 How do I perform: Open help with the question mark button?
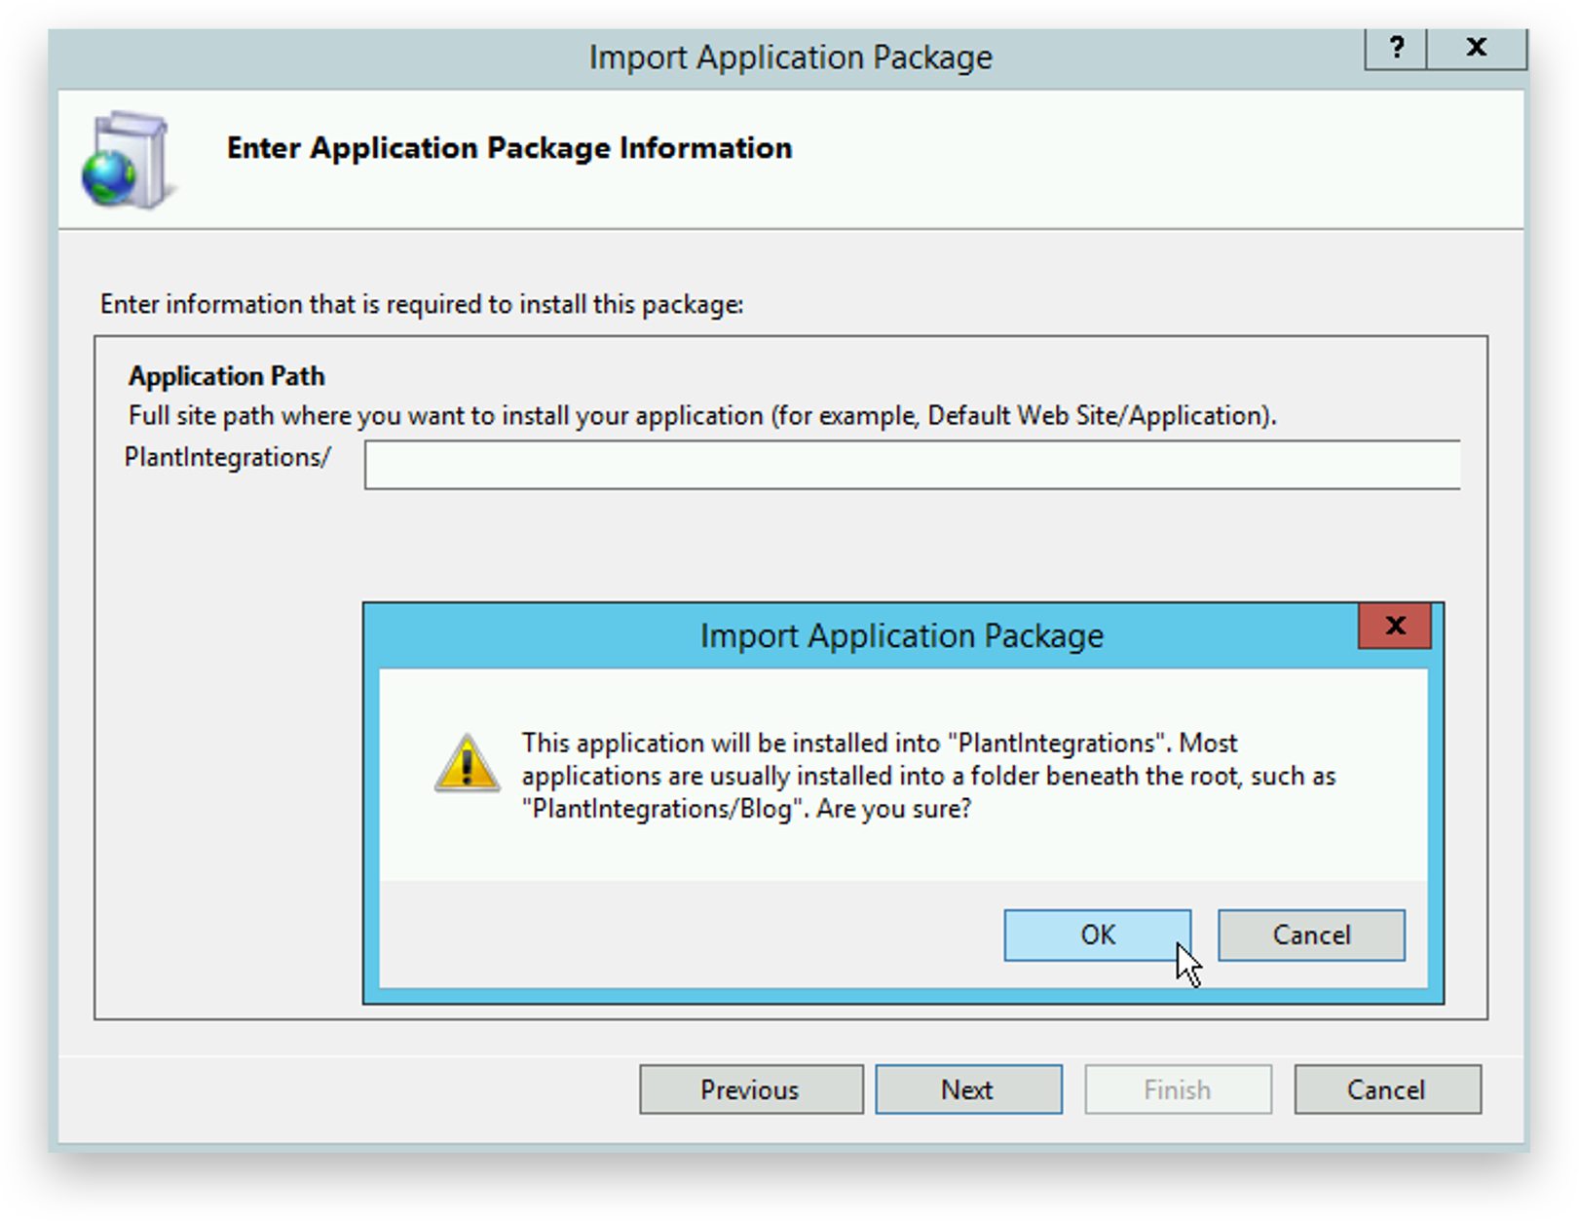coord(1396,48)
